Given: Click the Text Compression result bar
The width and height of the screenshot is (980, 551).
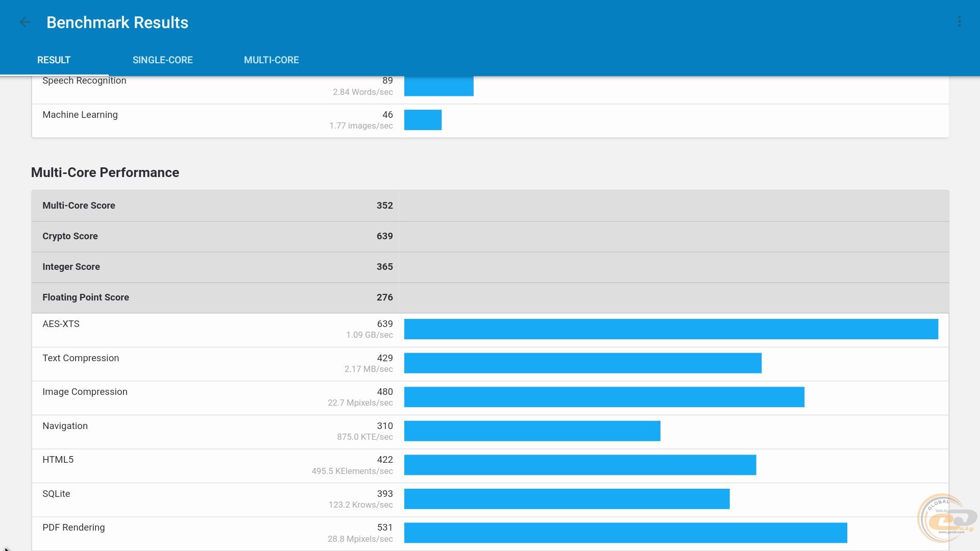Looking at the screenshot, I should (582, 363).
